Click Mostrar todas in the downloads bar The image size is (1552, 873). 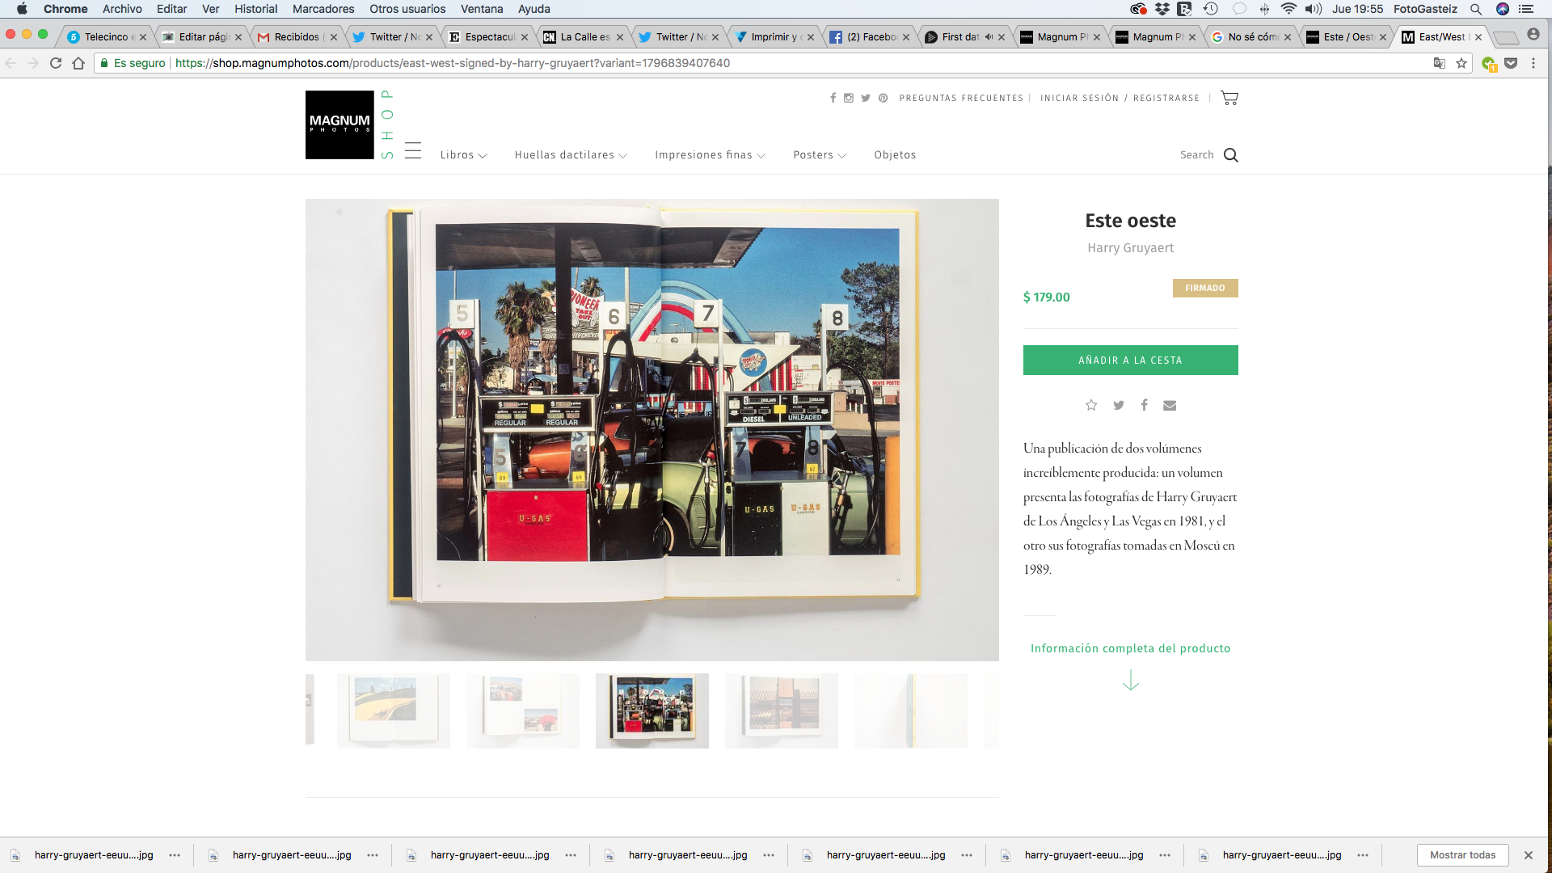[1462, 855]
